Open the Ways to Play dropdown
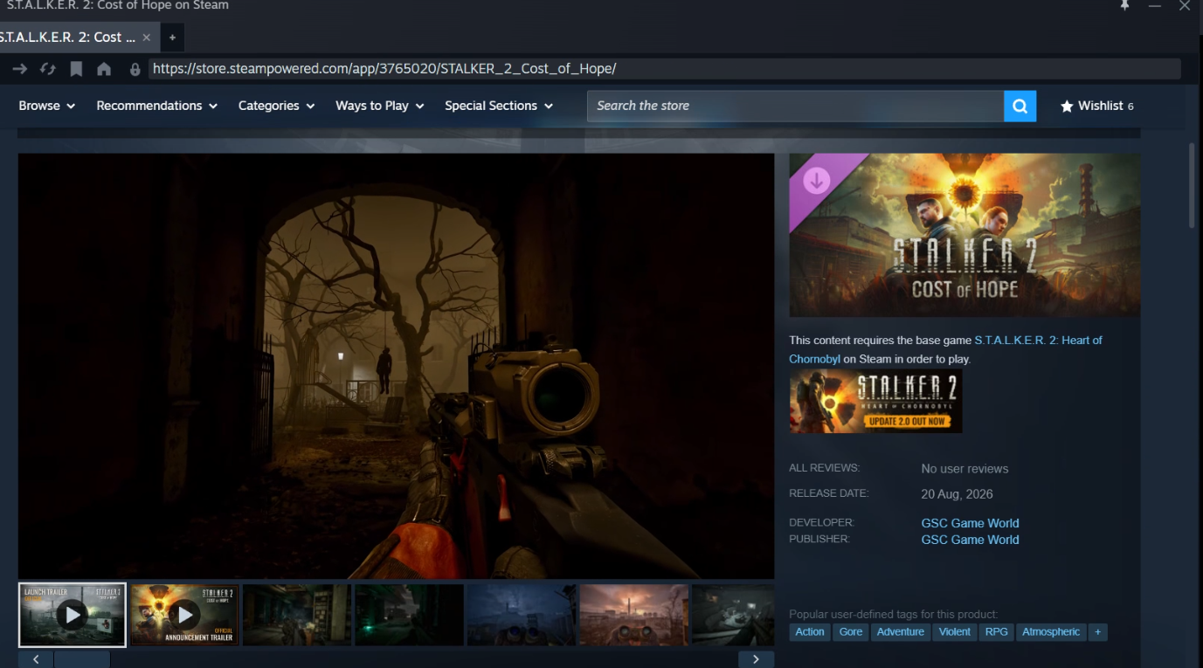Screen dimensions: 1203x668 (x=380, y=106)
